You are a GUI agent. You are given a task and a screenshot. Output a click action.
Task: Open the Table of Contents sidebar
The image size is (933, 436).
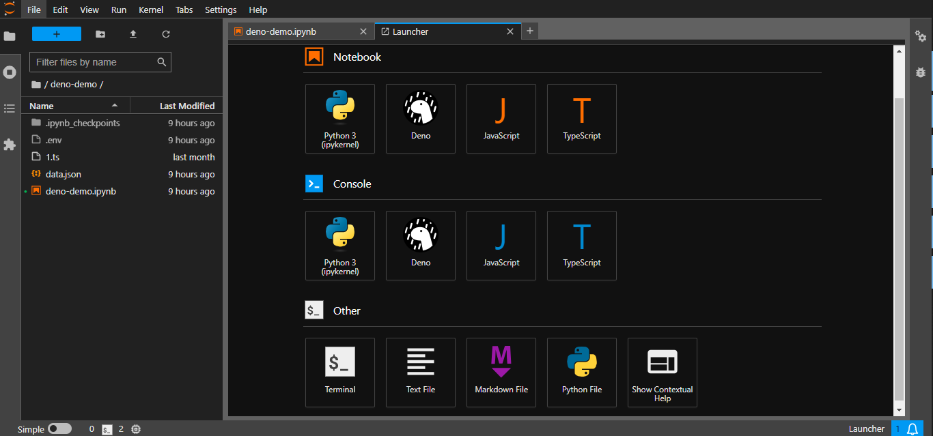point(10,108)
